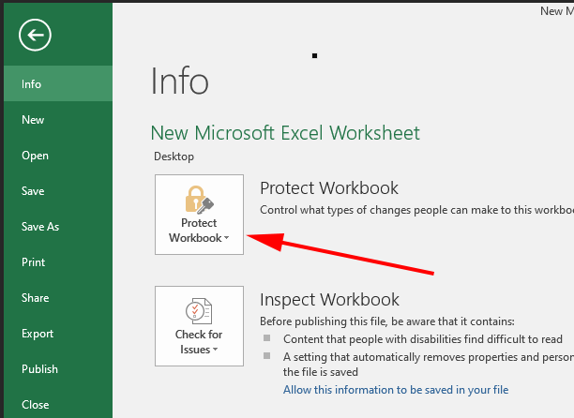The height and width of the screenshot is (418, 574).
Task: Select Publish in the sidebar
Action: click(x=39, y=369)
